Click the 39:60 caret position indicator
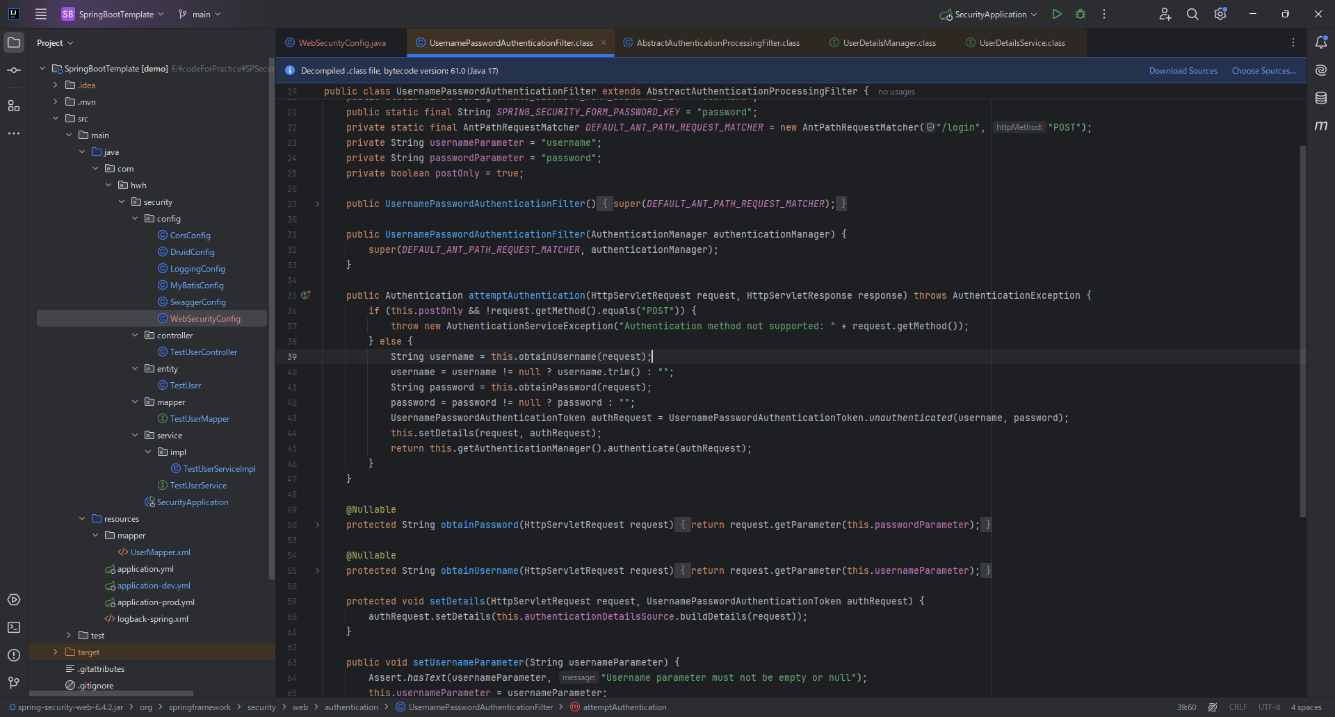Viewport: 1335px width, 717px height. click(1186, 707)
